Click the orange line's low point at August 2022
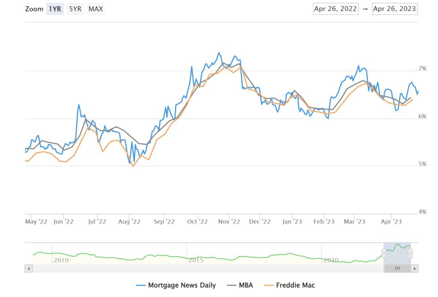This screenshot has height=297, width=438. click(x=133, y=166)
